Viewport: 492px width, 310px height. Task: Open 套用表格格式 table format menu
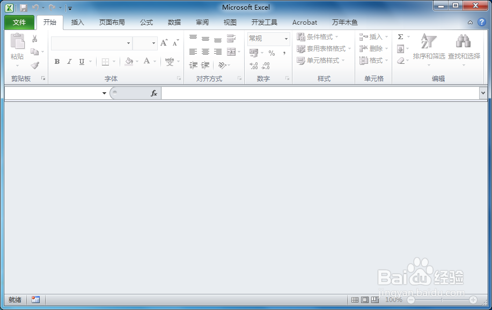(x=324, y=49)
